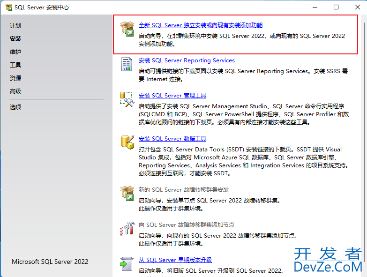This screenshot has height=277, width=367.
Task: Select 选项 in the left sidebar
Action: click(15, 107)
